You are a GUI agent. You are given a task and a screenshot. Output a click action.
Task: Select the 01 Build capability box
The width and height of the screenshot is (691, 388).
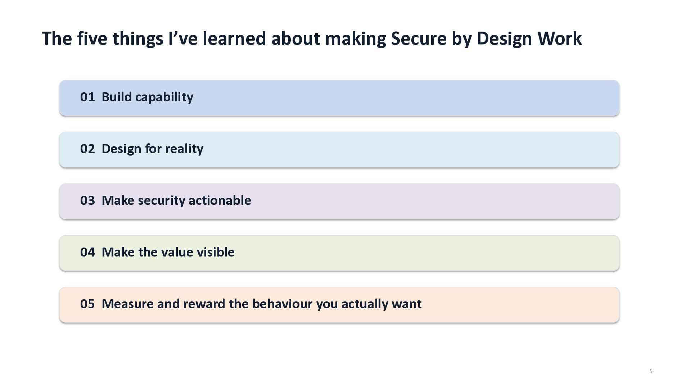click(339, 98)
